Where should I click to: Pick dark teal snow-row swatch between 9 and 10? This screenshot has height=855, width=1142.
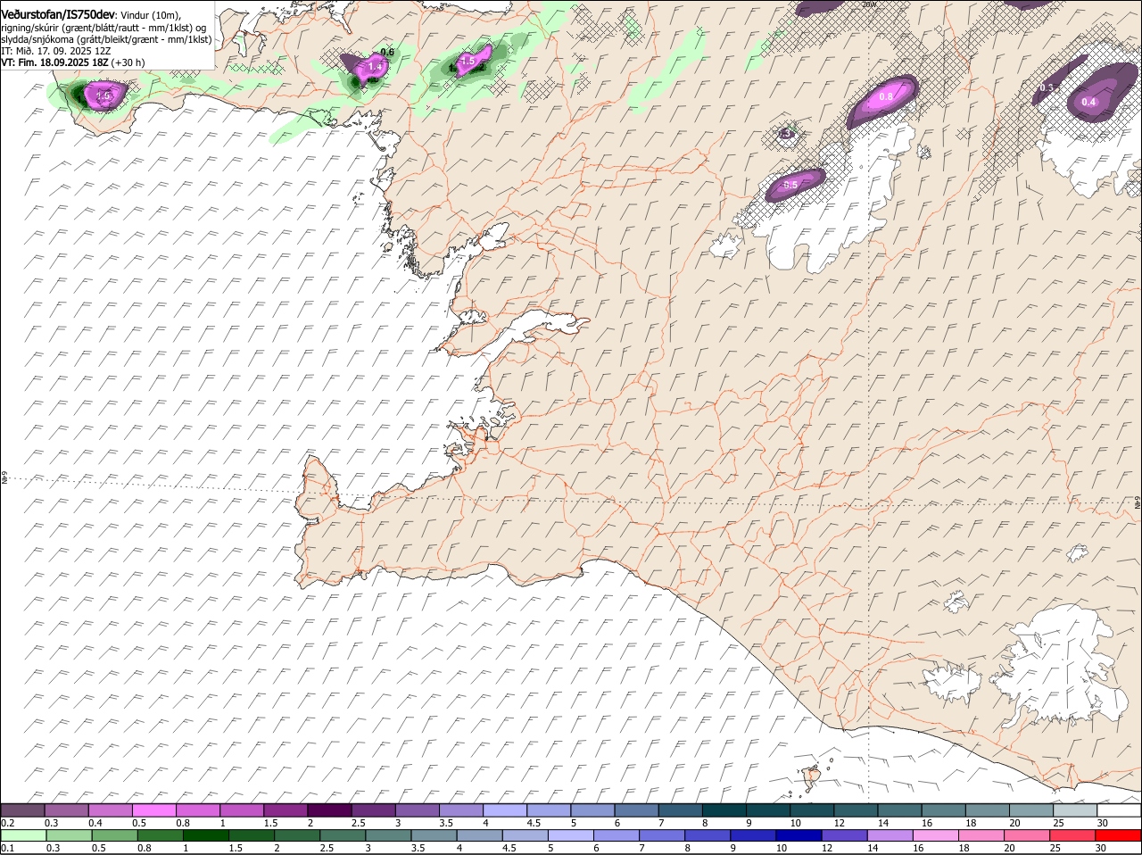(768, 809)
